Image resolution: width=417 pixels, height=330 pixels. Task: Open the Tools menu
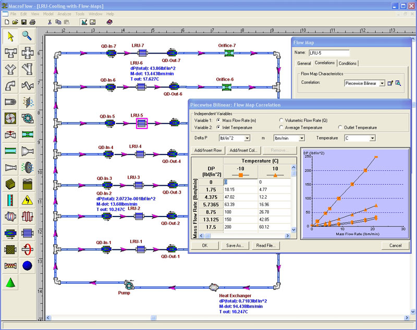tap(80, 14)
